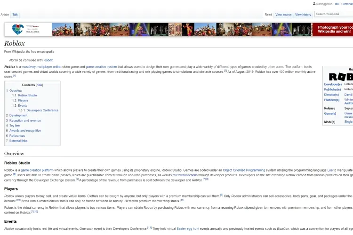Follow the Easter egg hunt link
This screenshot has height=235, width=353.
(188, 229)
